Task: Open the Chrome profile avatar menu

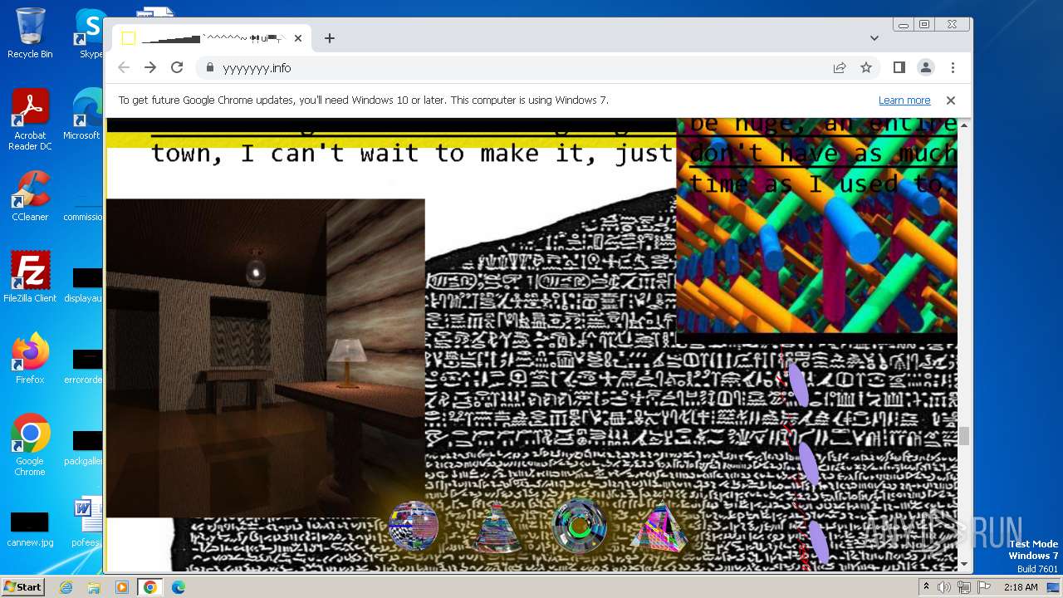Action: pos(926,68)
